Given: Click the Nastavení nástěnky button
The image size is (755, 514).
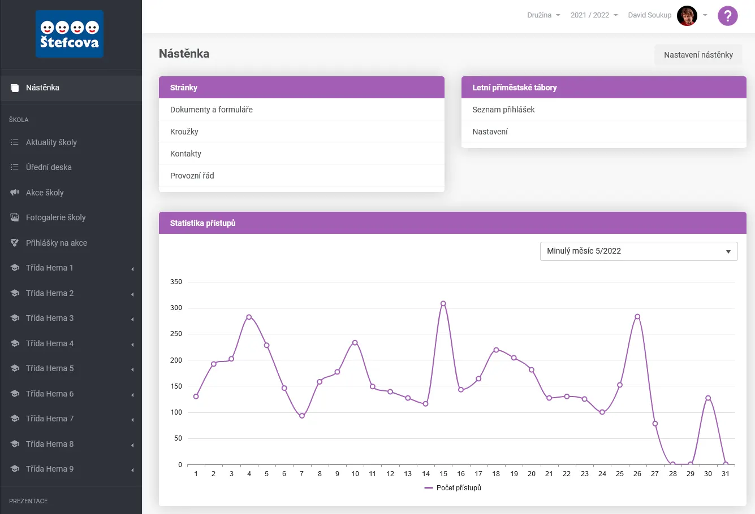Looking at the screenshot, I should pos(698,55).
